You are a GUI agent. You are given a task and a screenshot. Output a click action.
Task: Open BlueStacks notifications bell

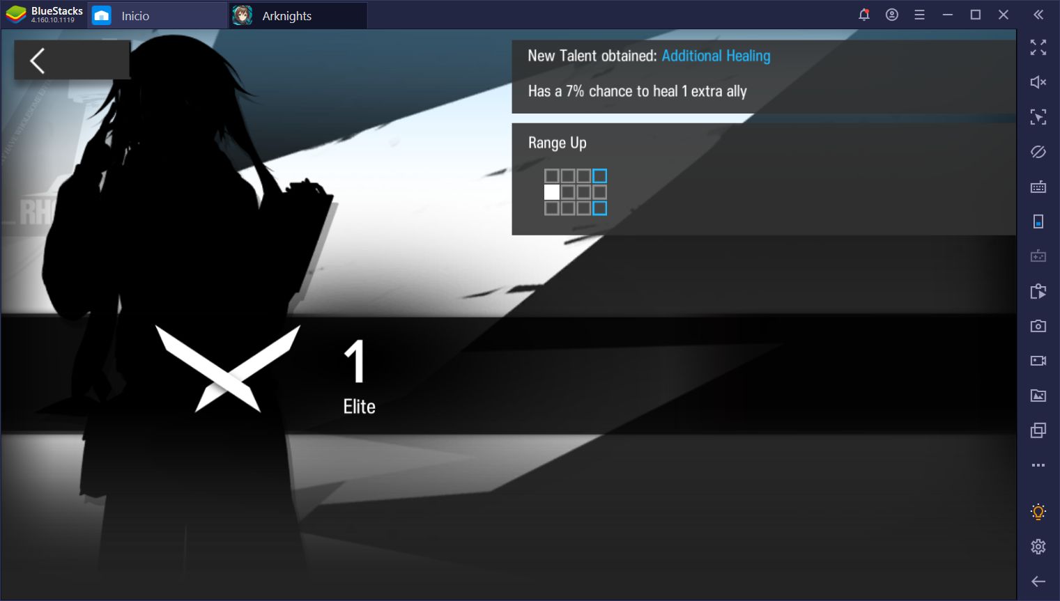tap(864, 15)
